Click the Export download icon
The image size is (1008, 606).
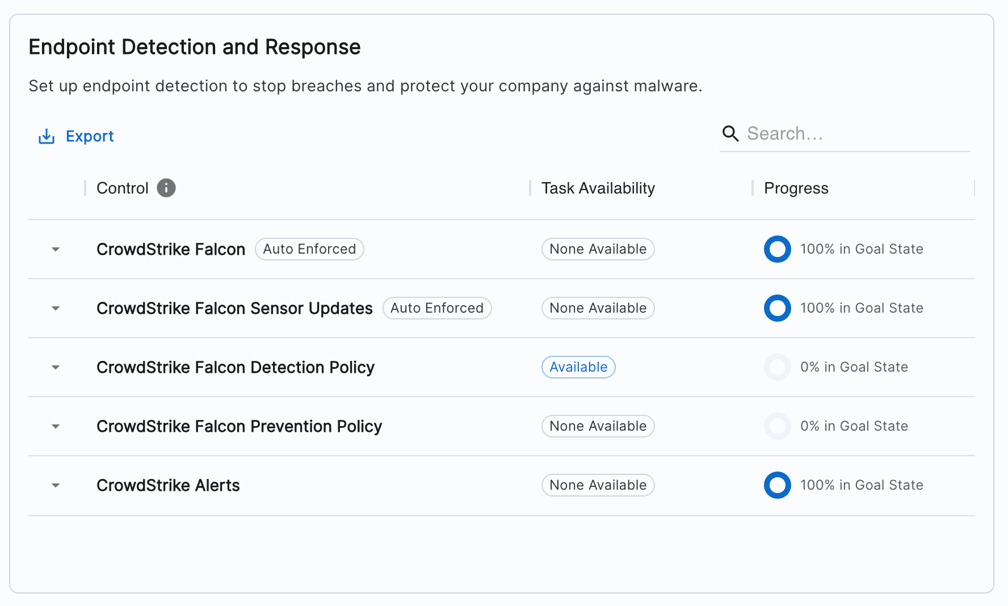[46, 136]
